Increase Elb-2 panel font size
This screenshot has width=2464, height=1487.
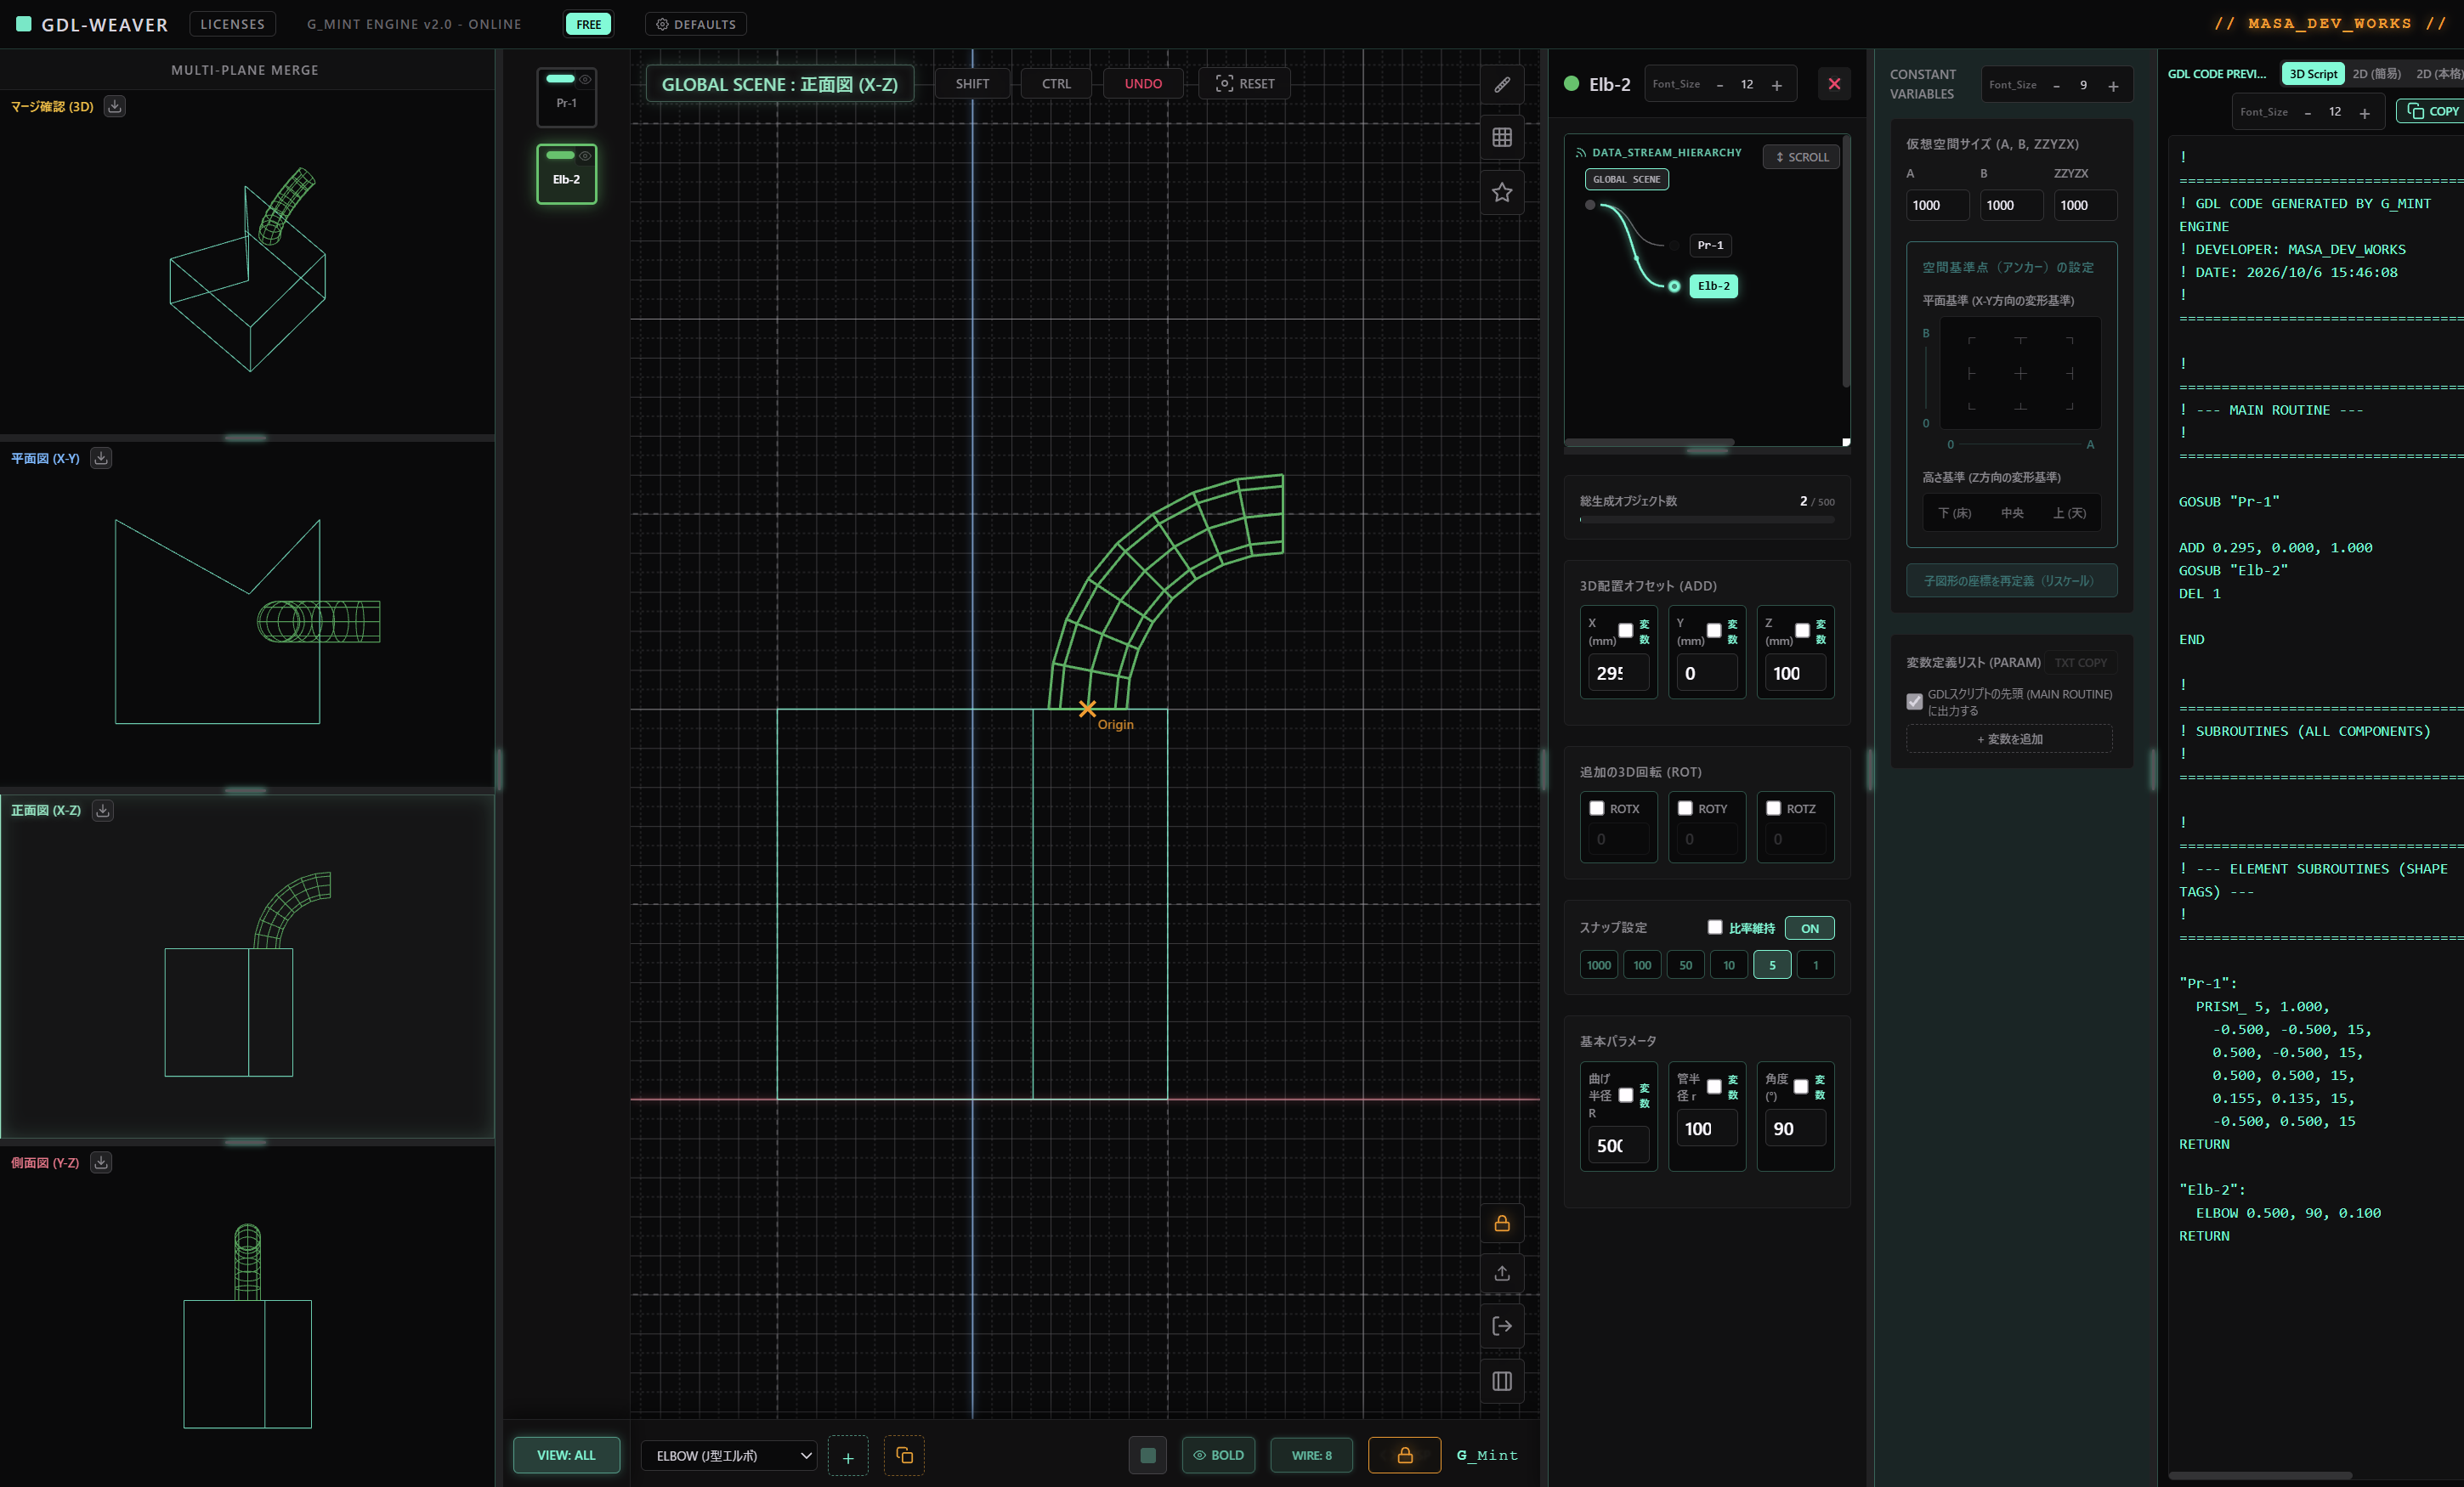point(1776,85)
